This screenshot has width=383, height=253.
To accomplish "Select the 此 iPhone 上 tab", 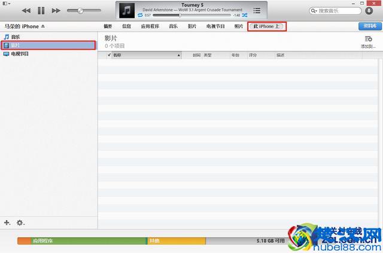I will 266,26.
